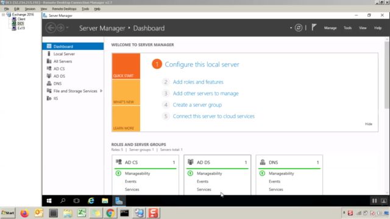Open File and Storage Services
The width and height of the screenshot is (390, 219).
click(x=75, y=91)
